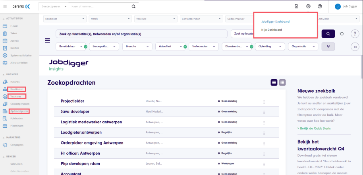Viewport: 363px width, 175px height.
Task: Switch Zoekopdrachten to list view
Action: click(274, 82)
